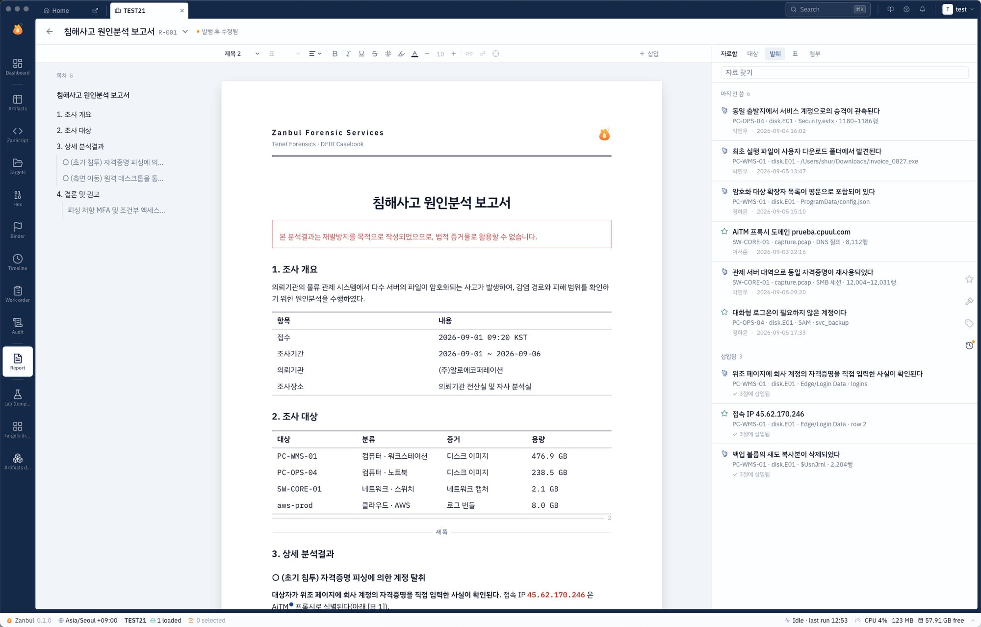981x627 pixels.
Task: Click the font size value 10
Action: 440,54
